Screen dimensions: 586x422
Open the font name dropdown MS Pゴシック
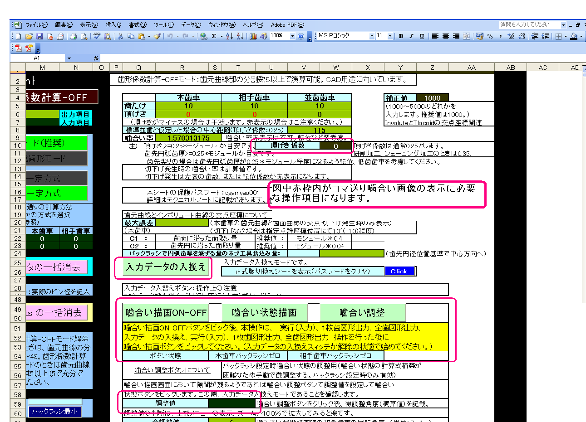(372, 36)
